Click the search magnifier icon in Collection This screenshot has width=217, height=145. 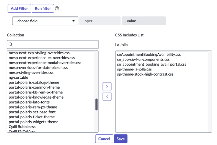coord(11,44)
